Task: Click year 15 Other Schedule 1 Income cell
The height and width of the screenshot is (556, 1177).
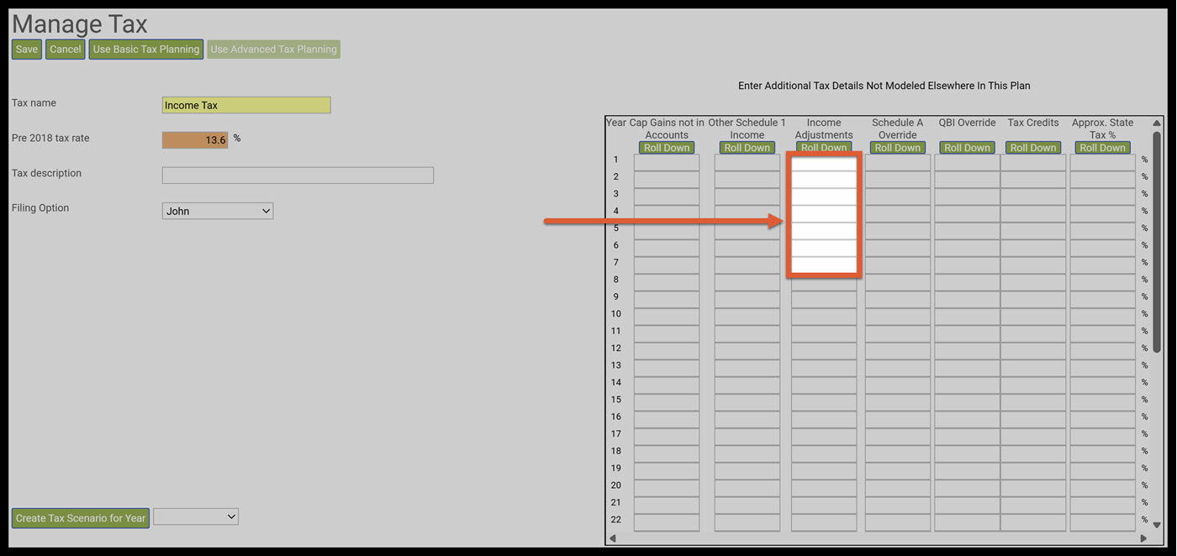Action: (x=747, y=403)
